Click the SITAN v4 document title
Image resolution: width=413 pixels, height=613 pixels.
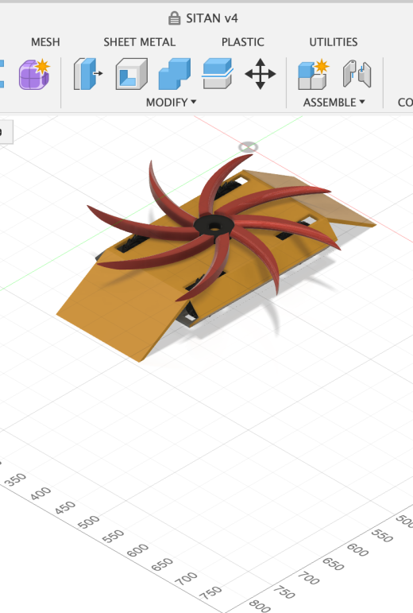click(x=212, y=18)
